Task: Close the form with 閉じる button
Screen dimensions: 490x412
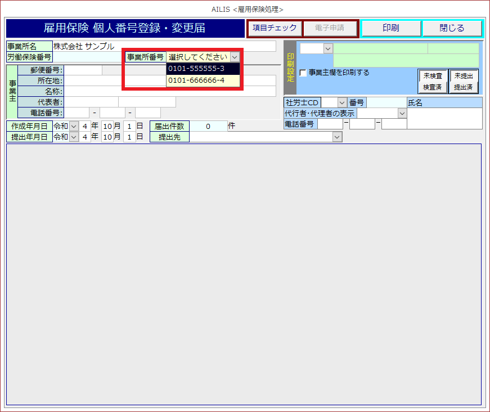Action: tap(452, 28)
